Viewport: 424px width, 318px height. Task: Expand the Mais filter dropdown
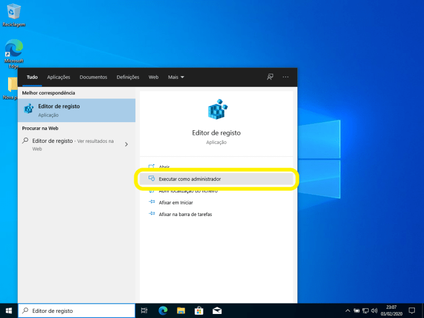[176, 77]
